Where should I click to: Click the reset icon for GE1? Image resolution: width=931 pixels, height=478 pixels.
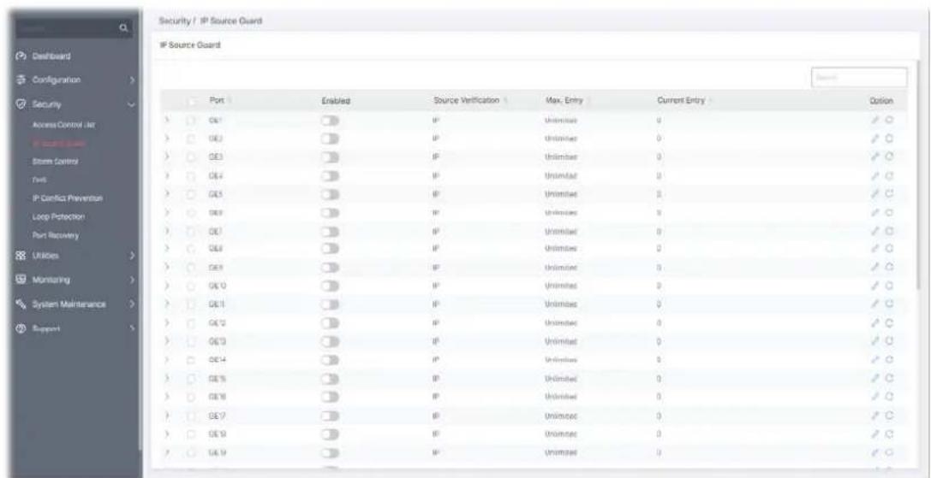click(x=889, y=120)
